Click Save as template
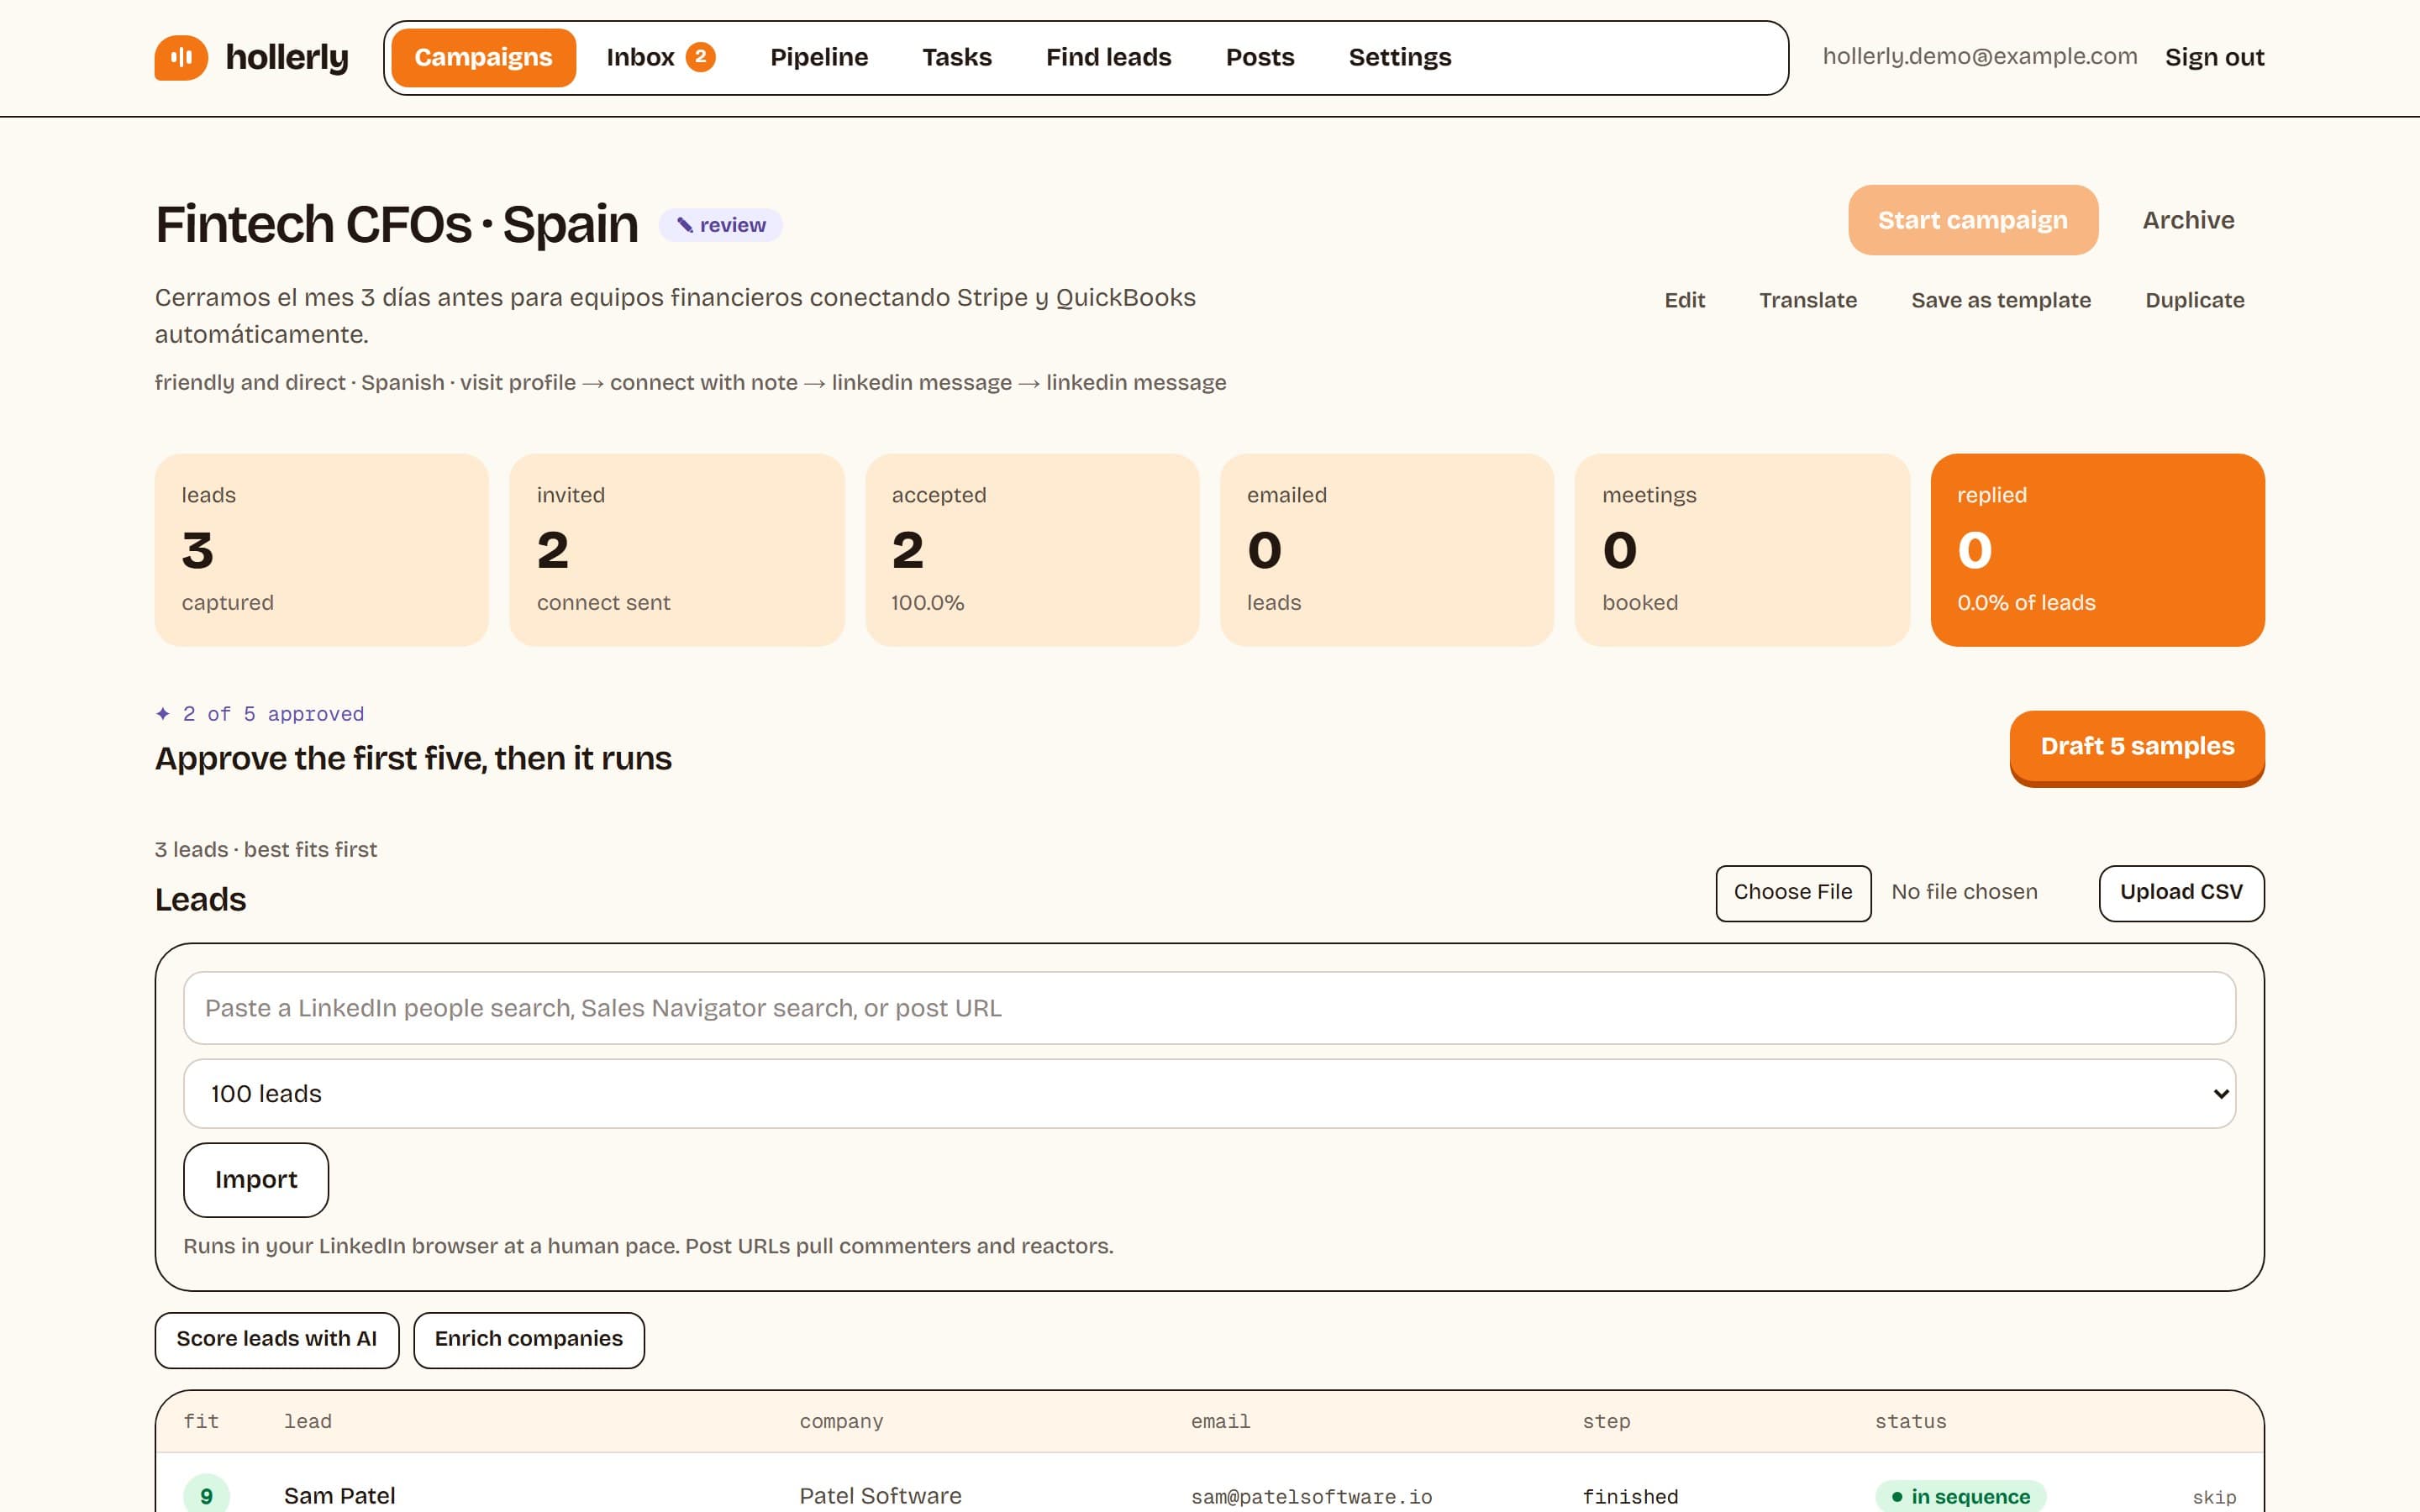The width and height of the screenshot is (2420, 1512). [2000, 300]
